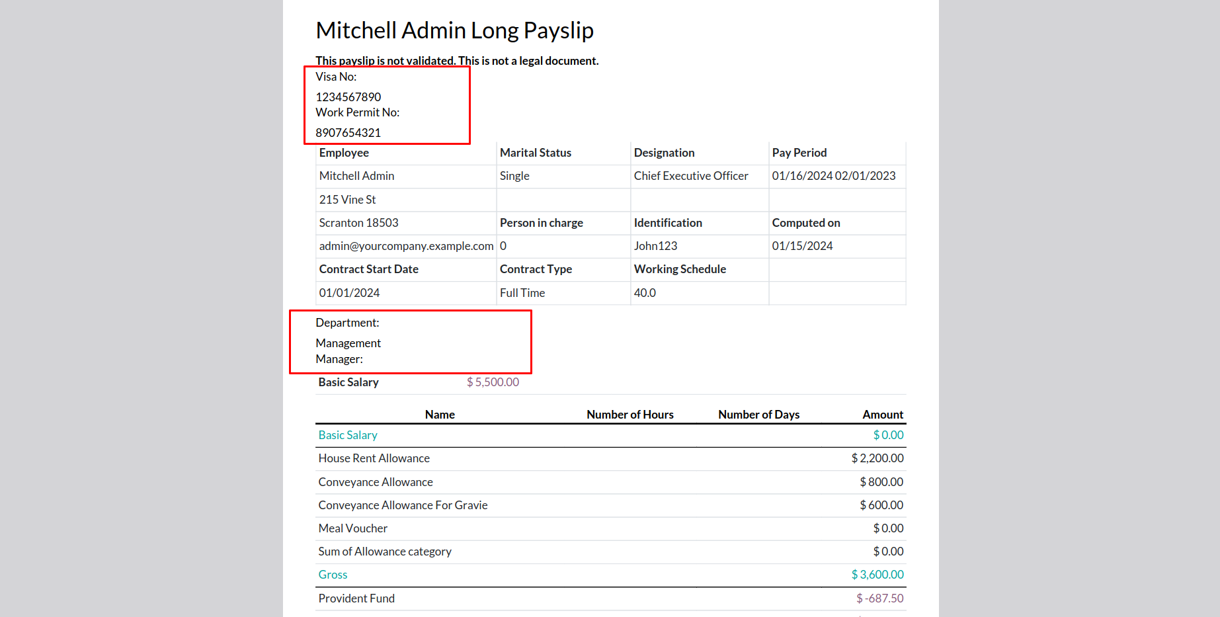Click the 'Manager:' label
The height and width of the screenshot is (617, 1220).
tap(339, 359)
